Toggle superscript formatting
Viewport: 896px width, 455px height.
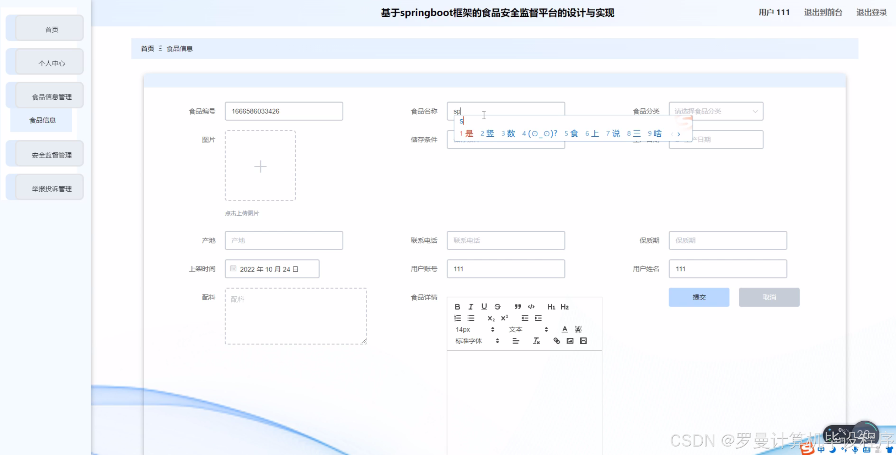[504, 318]
